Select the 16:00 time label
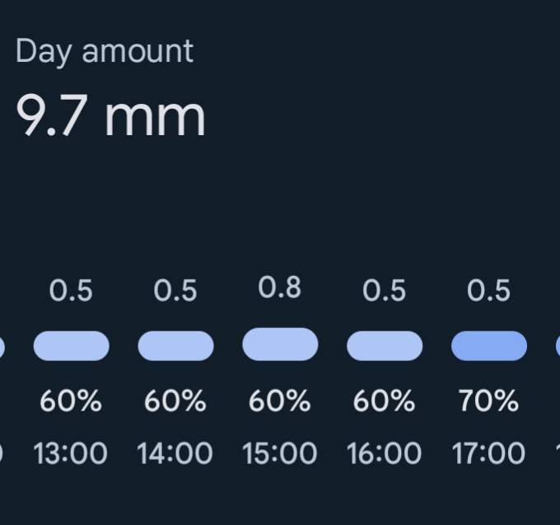Image resolution: width=560 pixels, height=525 pixels. click(x=384, y=453)
